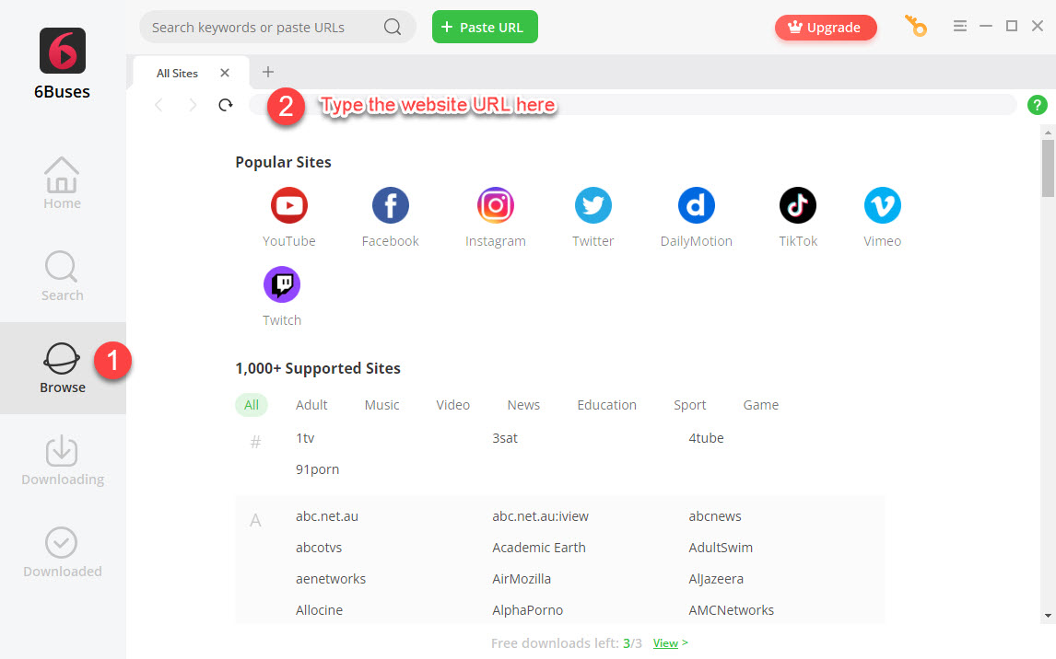
Task: Select the Game category filter
Action: (x=760, y=405)
